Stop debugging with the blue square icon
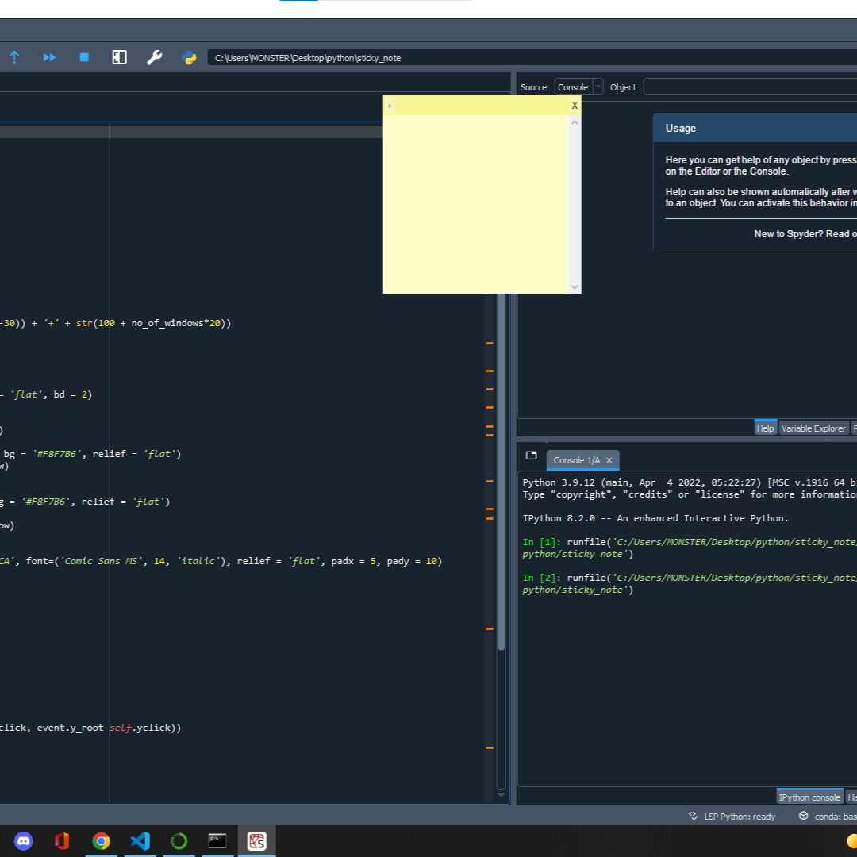The height and width of the screenshot is (857, 857). (84, 57)
